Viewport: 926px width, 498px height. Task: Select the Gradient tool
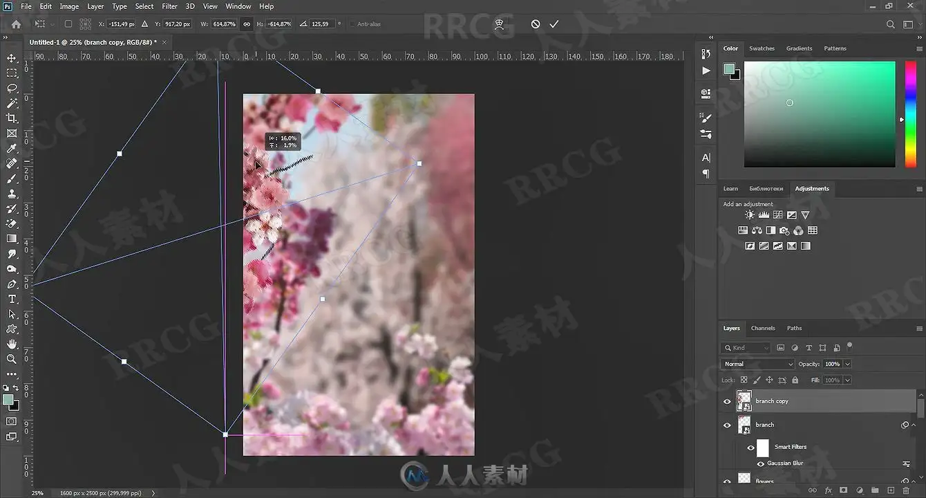(x=12, y=239)
